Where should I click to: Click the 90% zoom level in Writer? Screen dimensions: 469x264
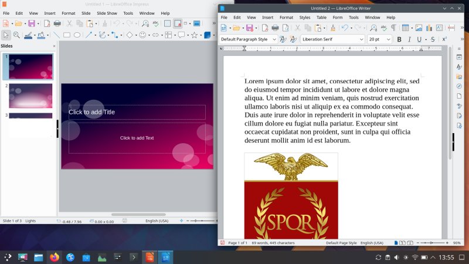457,243
